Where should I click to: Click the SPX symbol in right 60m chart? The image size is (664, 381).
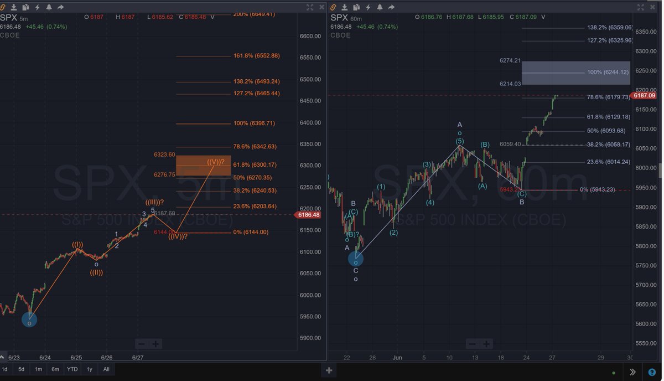[339, 17]
